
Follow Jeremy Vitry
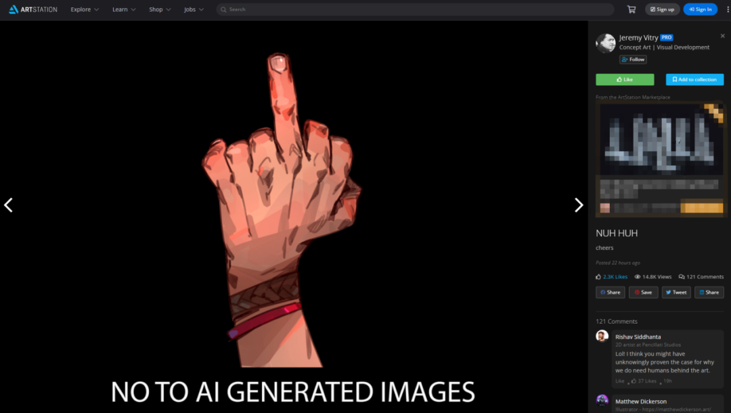point(633,59)
